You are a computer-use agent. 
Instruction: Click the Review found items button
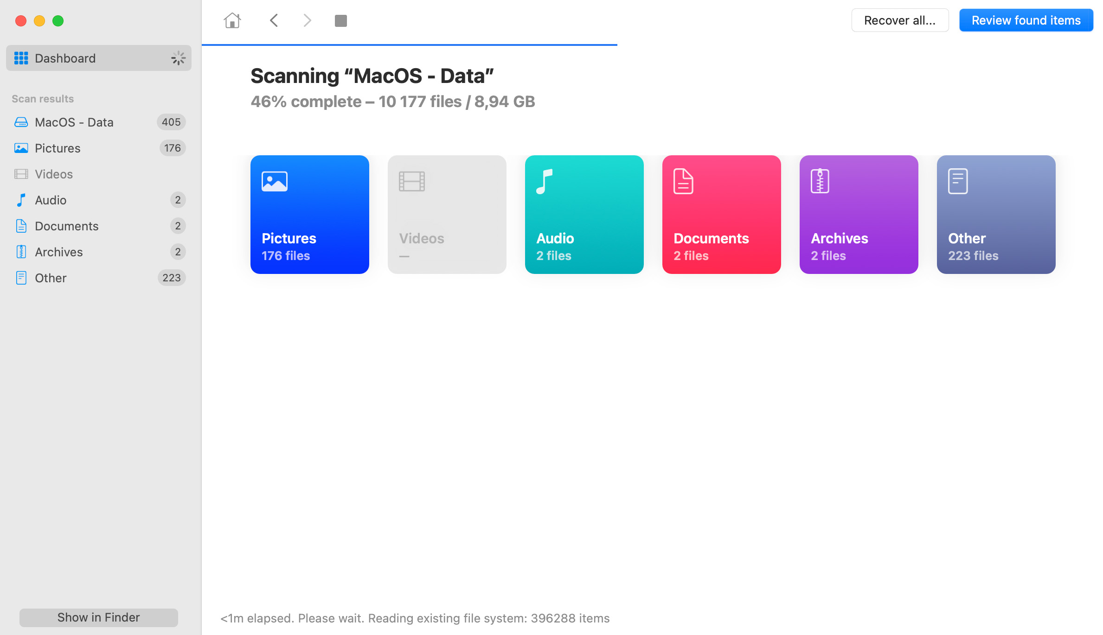pyautogui.click(x=1026, y=20)
